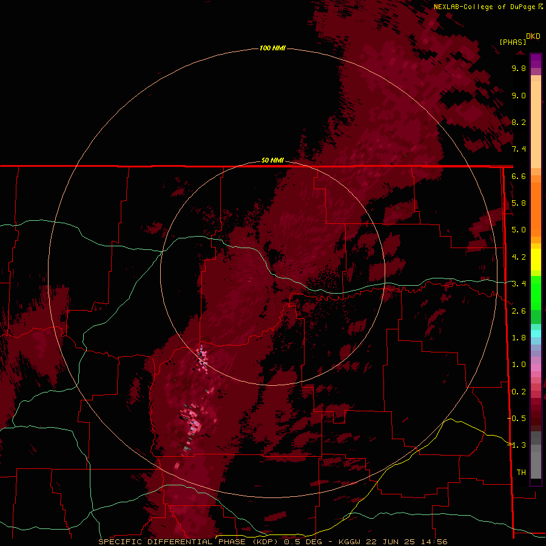Viewport: 546px width, 546px height.
Task: Click the 9.0 legend value
Action: (519, 95)
